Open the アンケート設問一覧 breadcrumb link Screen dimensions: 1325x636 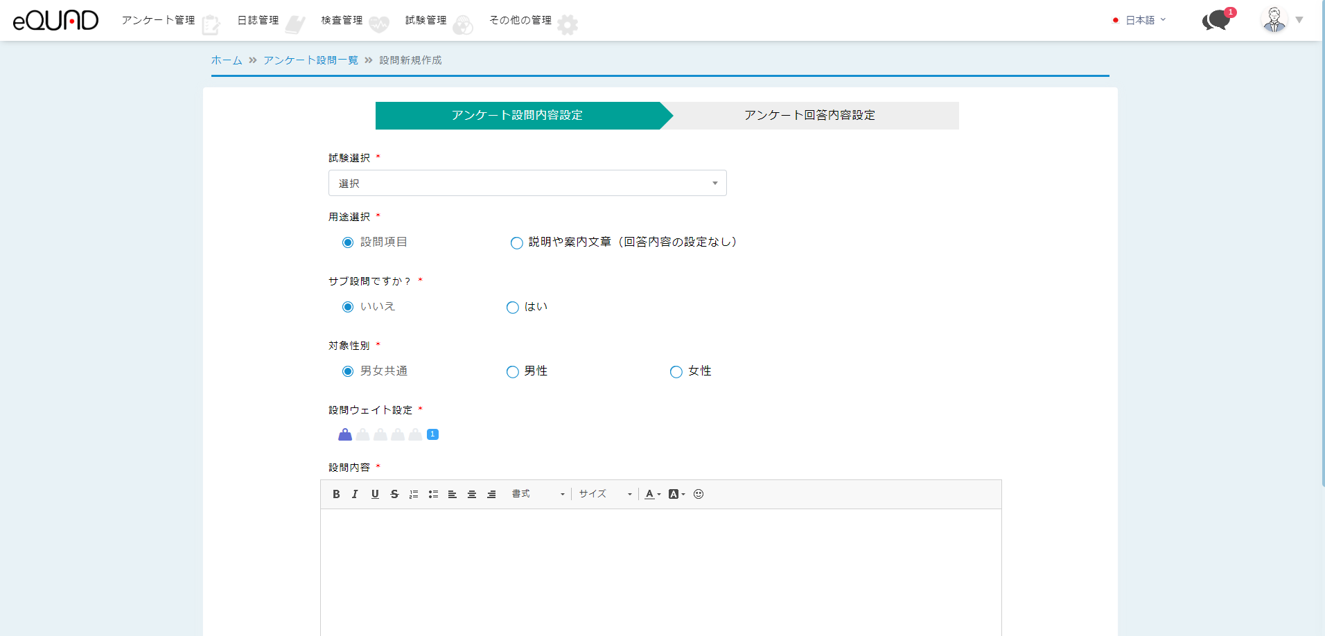(x=310, y=60)
